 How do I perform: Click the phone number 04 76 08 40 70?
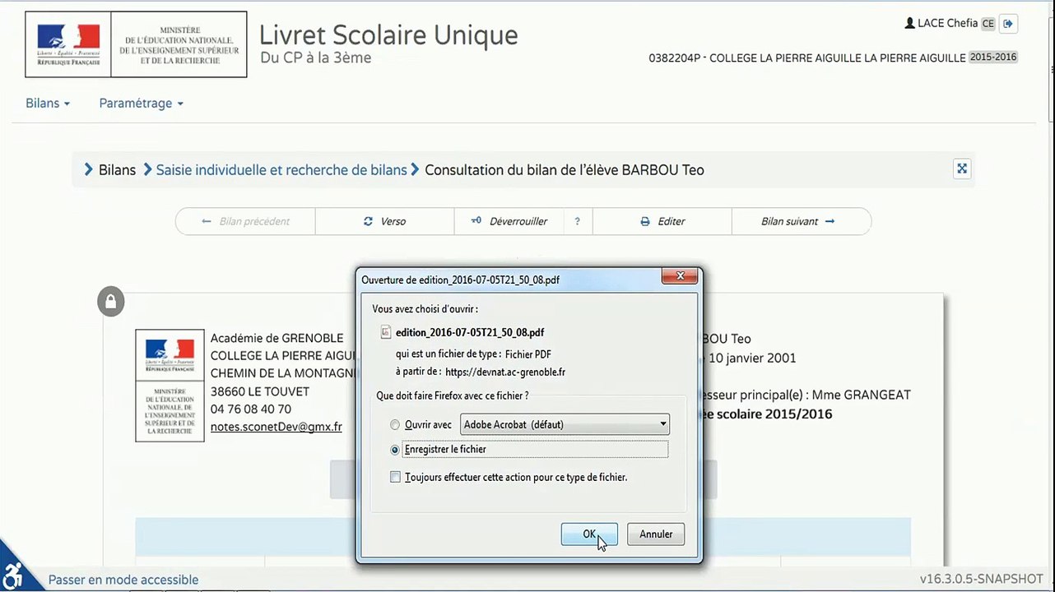pyautogui.click(x=251, y=409)
